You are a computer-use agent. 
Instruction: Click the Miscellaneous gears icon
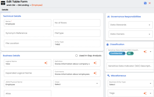[109, 76]
